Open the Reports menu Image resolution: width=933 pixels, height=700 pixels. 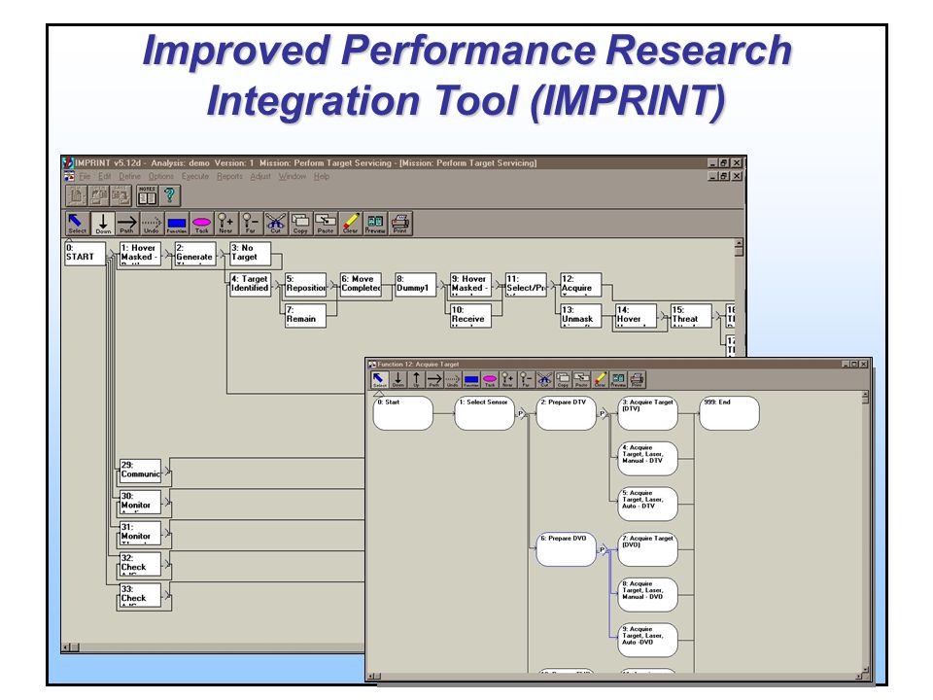[x=229, y=176]
